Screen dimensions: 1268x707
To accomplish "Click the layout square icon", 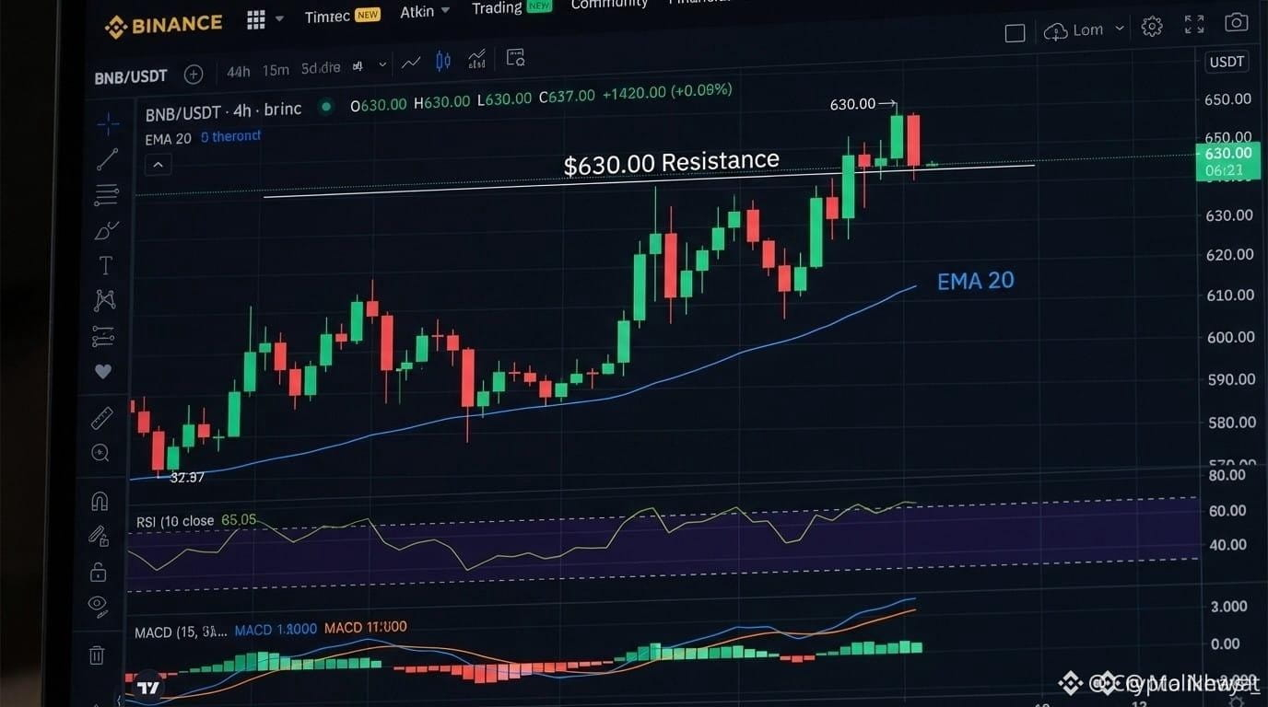I will (1015, 34).
